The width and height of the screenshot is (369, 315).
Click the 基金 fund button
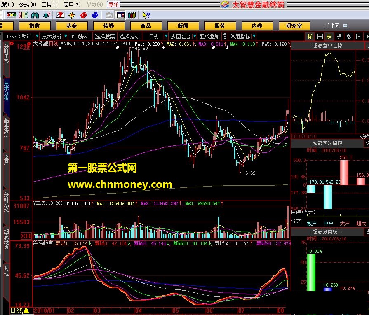pos(72,26)
